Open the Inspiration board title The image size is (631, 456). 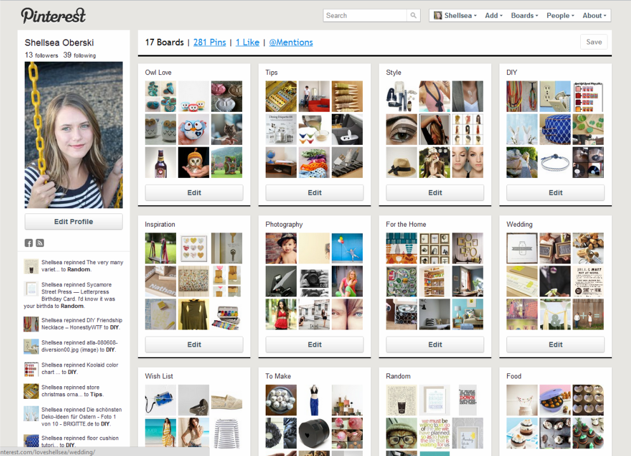[159, 224]
